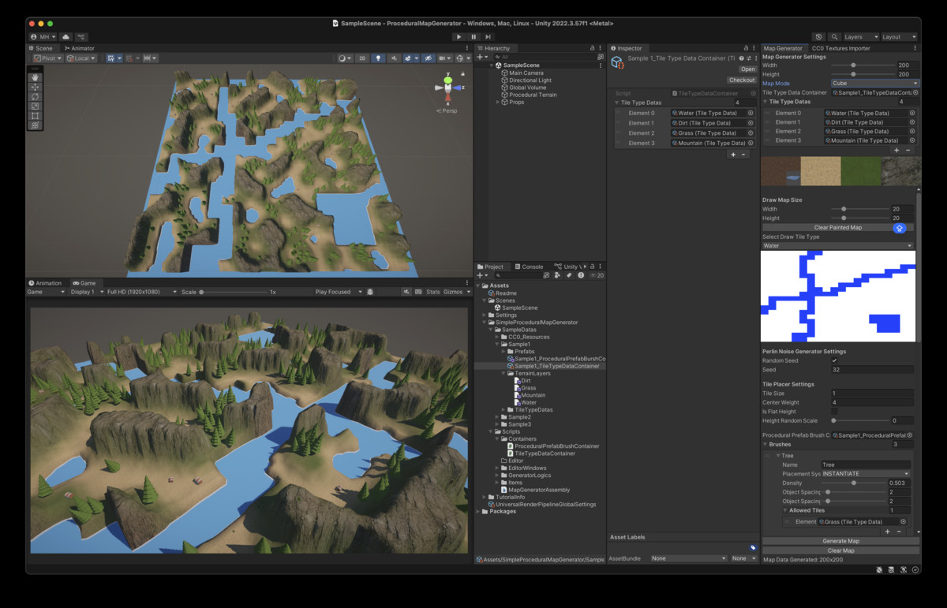
Task: Open the Undo History icon
Action: click(818, 37)
